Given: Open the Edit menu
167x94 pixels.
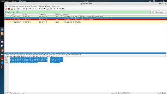Looking at the screenshot, I should (x=10, y=6).
